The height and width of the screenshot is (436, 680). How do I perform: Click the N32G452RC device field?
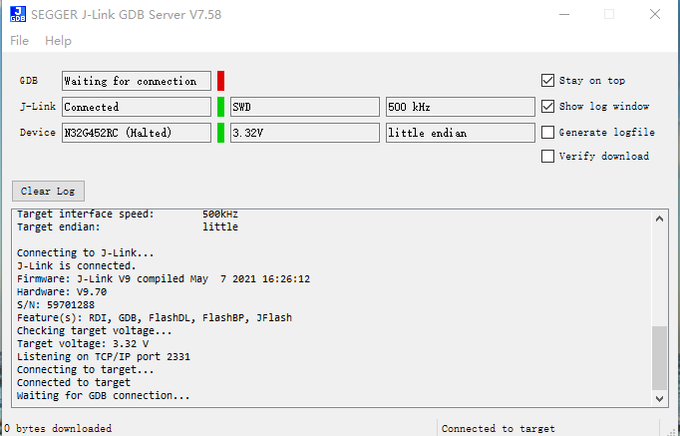coord(137,133)
